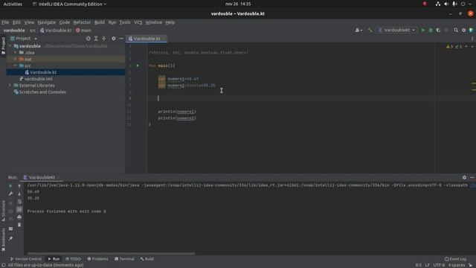The height and width of the screenshot is (268, 476).
Task: Select opened file in the Project panel
Action: pos(88,39)
